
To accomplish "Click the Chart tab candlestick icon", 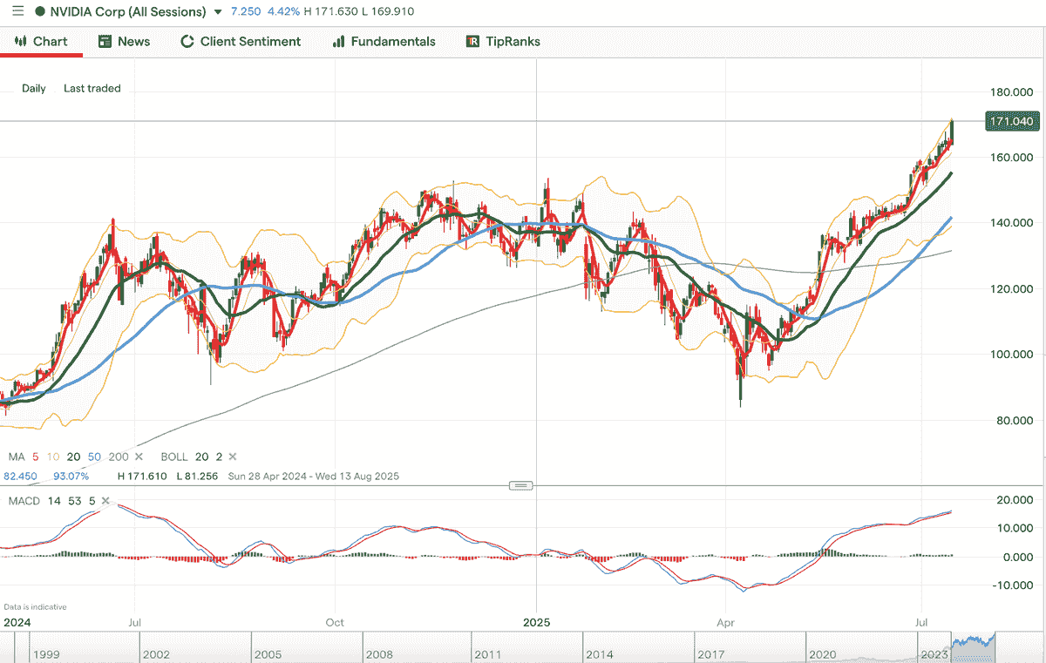I will (20, 42).
